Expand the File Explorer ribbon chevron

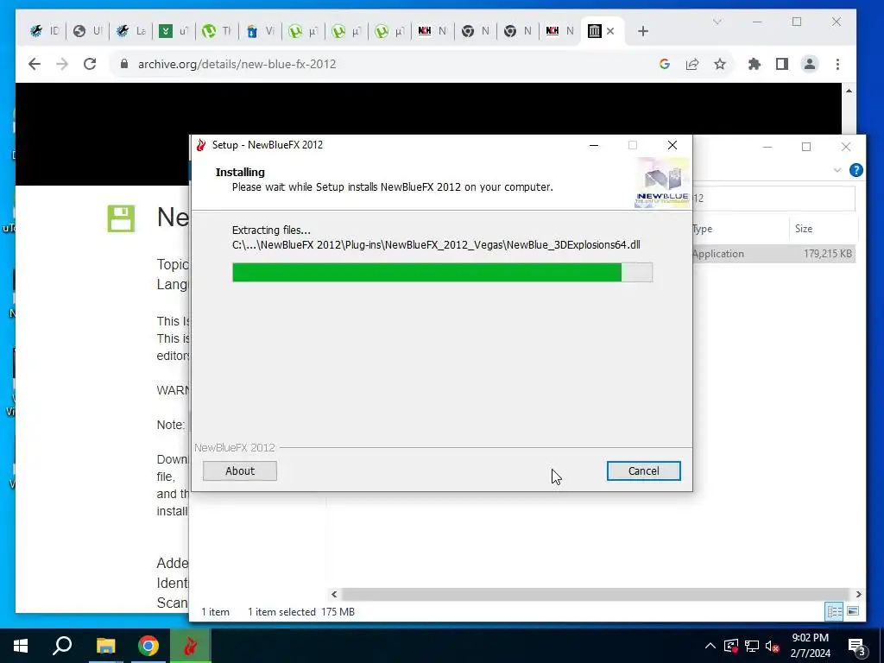click(x=837, y=170)
